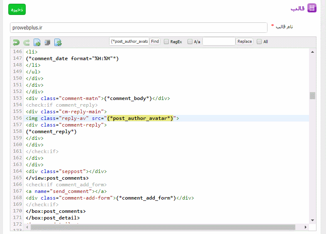Click the document refresh icon in toolbar

[58, 42]
